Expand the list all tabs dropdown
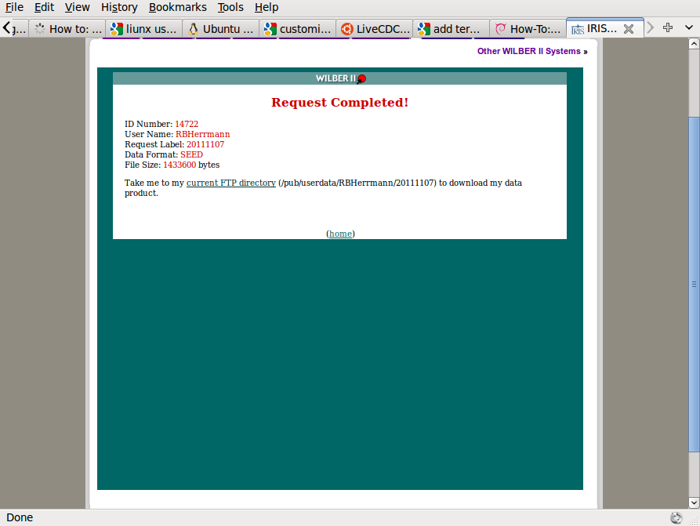The width and height of the screenshot is (700, 526). tap(689, 27)
